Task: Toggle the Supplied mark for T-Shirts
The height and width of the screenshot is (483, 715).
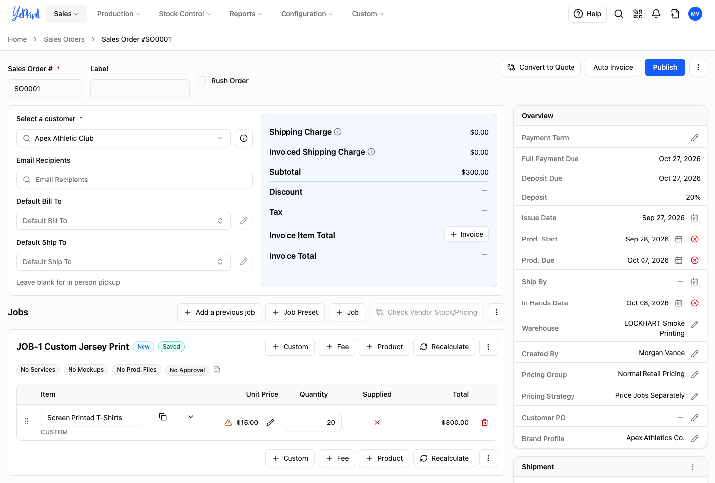Action: click(377, 423)
